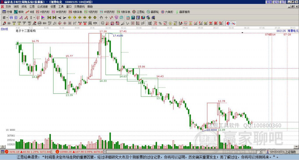299x160 pixels.
Task: Open the candlestick style dropdown arrow
Action: (x=34, y=18)
